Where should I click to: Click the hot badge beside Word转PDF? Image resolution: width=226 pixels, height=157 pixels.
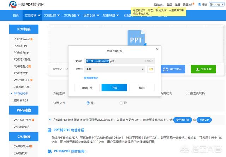(x=31, y=80)
